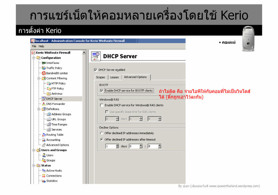Open the Connections label
The image size is (278, 195).
[54, 176]
